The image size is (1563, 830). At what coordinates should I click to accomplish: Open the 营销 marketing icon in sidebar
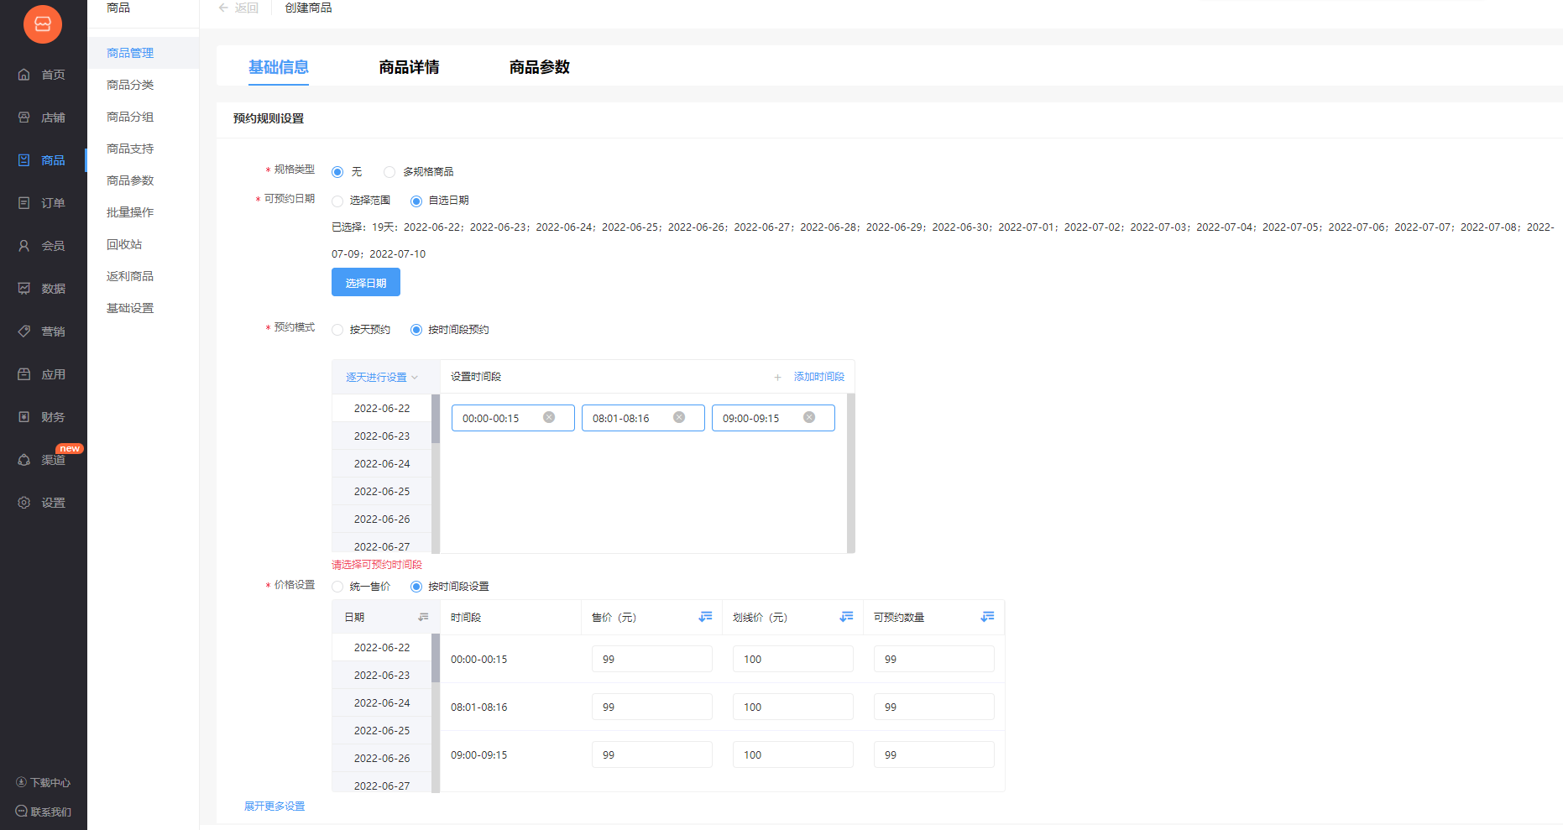click(24, 331)
